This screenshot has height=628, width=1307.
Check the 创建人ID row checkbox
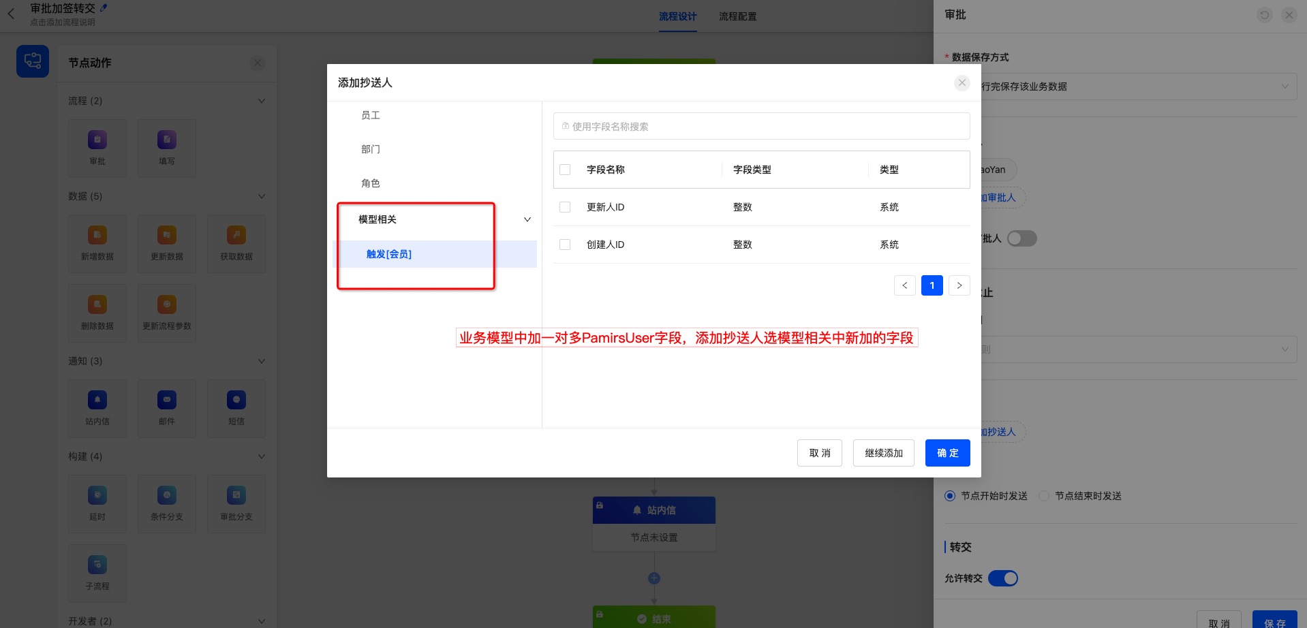pos(565,245)
